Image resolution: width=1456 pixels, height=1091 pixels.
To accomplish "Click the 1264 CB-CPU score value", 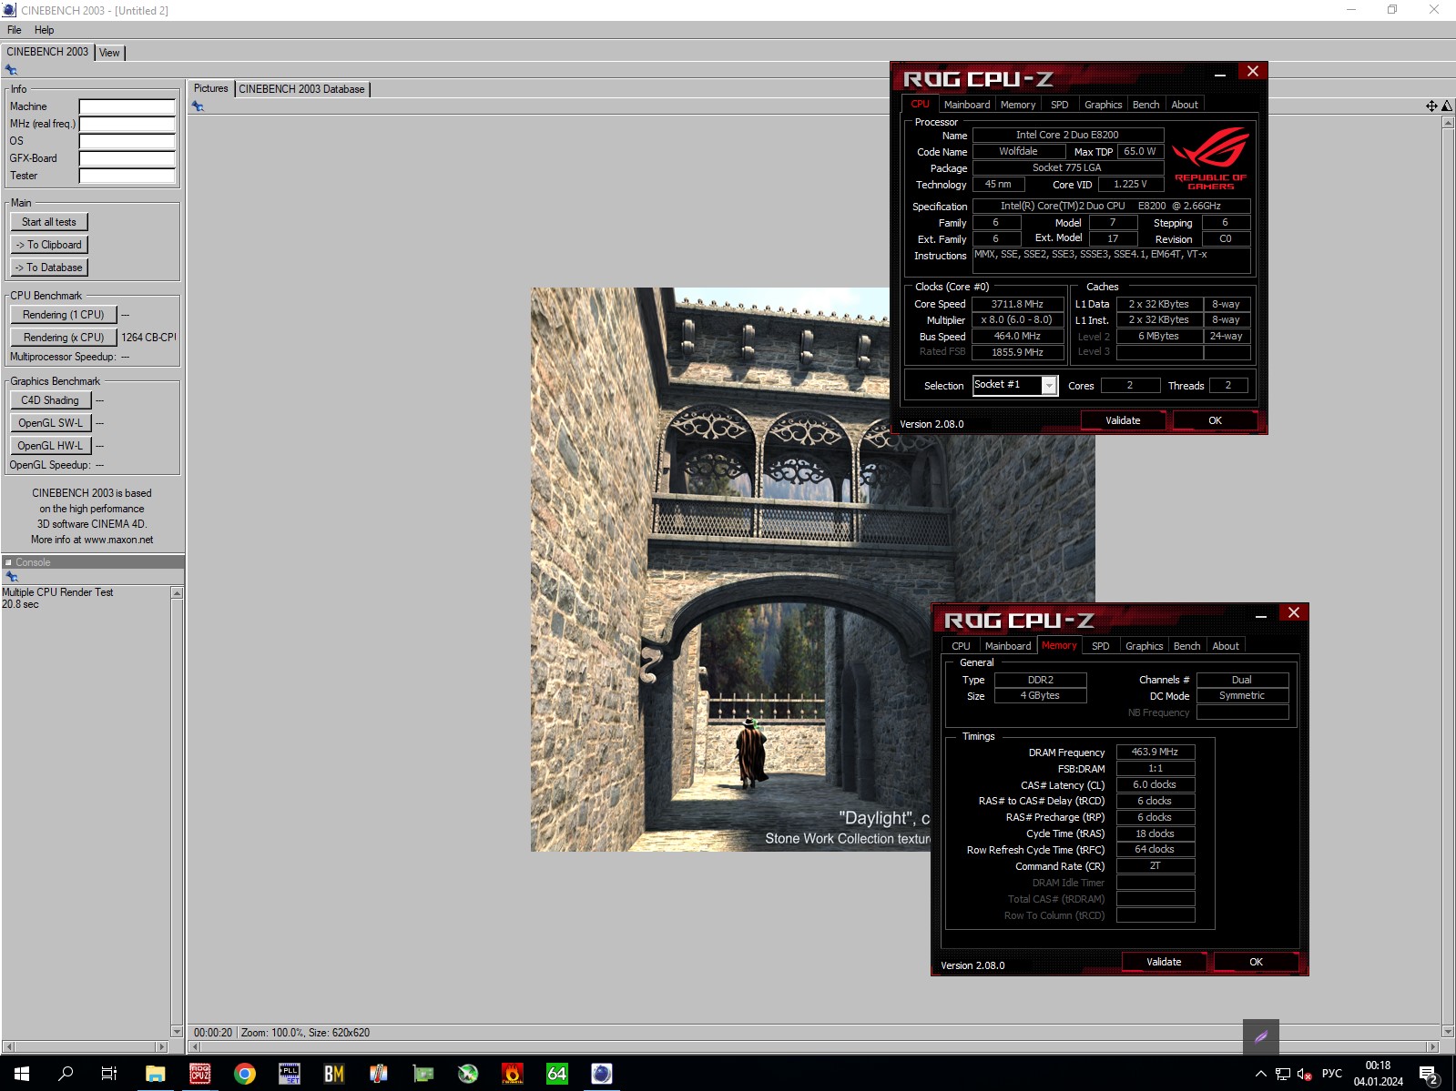I will tap(148, 338).
